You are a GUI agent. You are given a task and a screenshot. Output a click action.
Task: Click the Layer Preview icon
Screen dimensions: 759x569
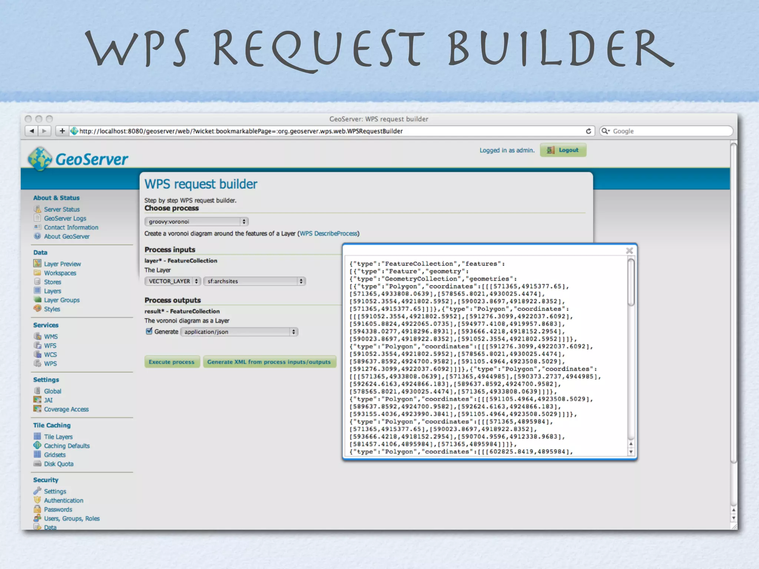37,264
